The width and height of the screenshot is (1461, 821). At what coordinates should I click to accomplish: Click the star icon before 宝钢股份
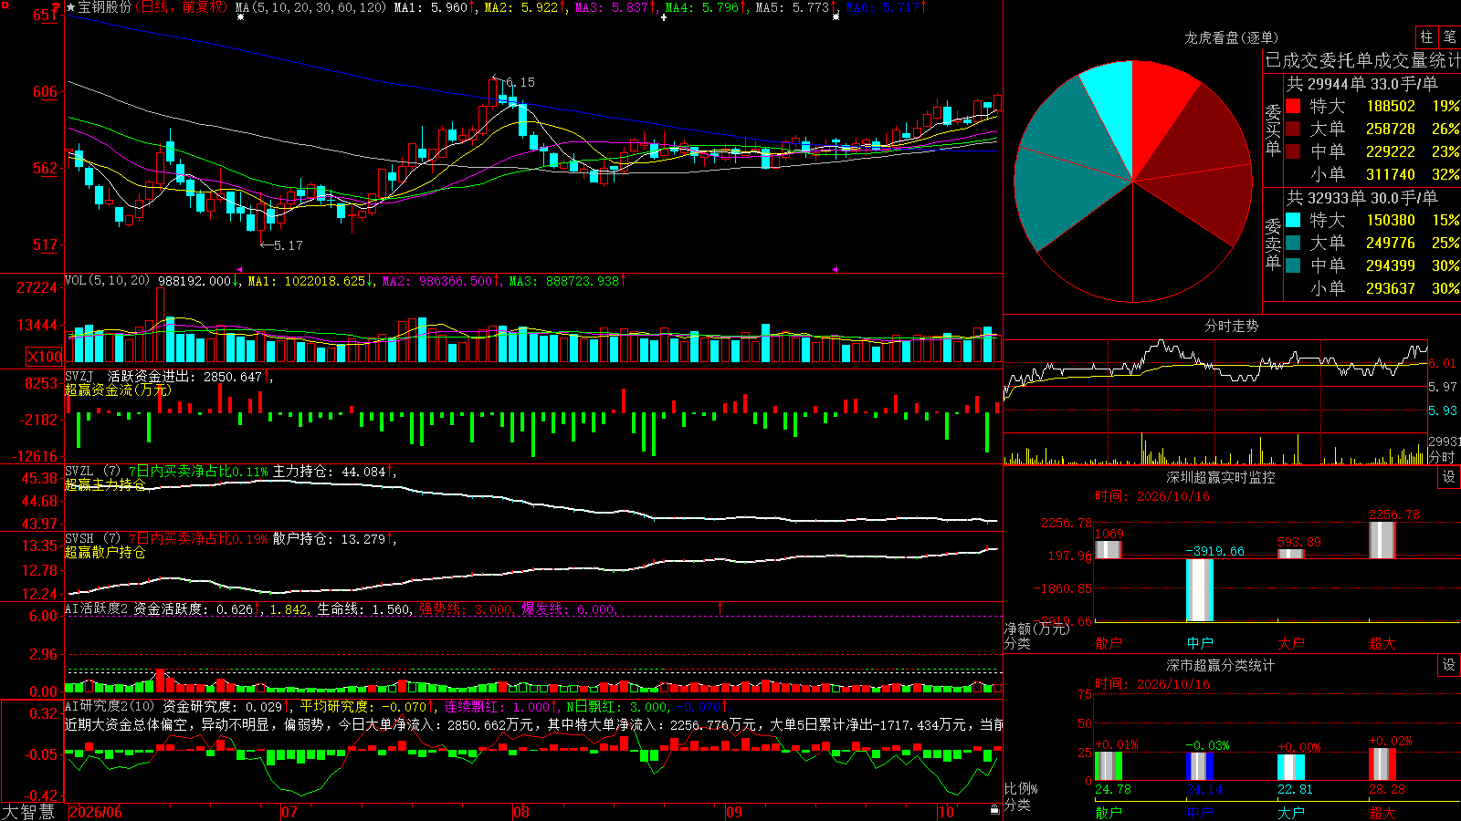pyautogui.click(x=71, y=7)
